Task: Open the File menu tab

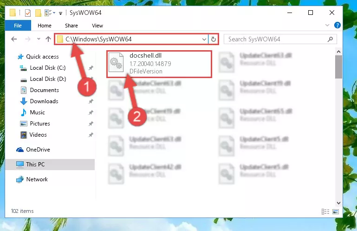Action: (x=18, y=26)
